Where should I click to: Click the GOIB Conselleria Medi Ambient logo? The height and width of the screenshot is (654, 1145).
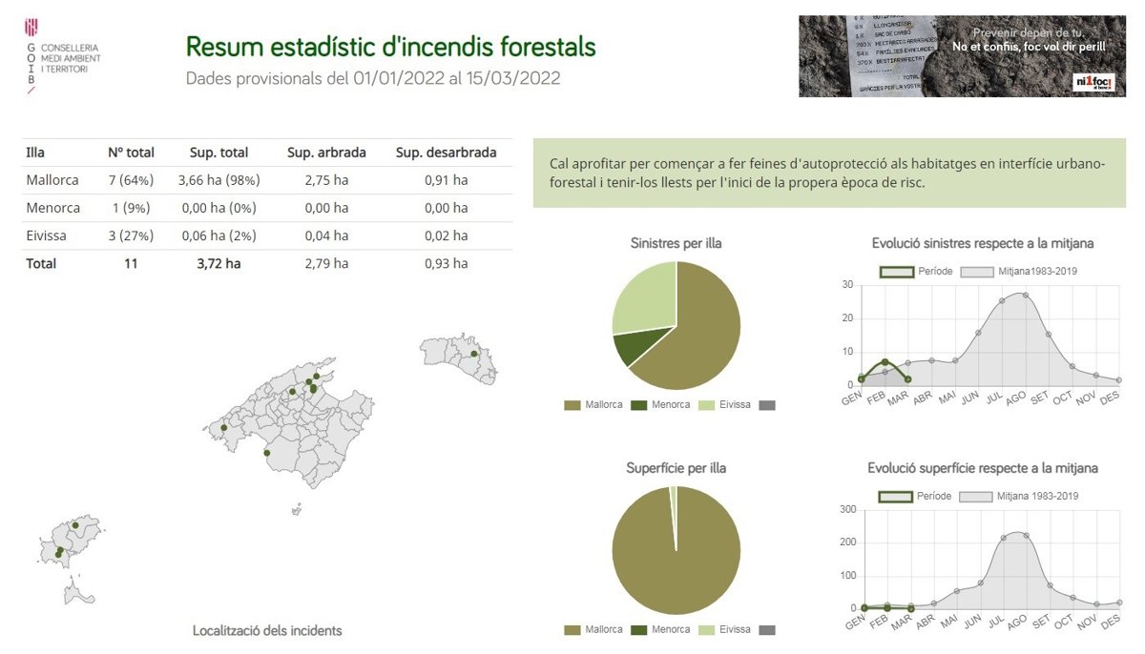pos(63,55)
